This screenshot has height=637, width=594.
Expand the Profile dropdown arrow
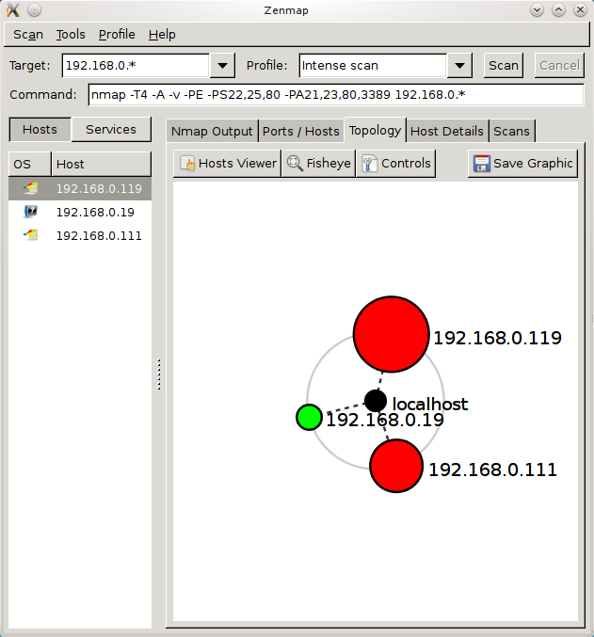(459, 66)
